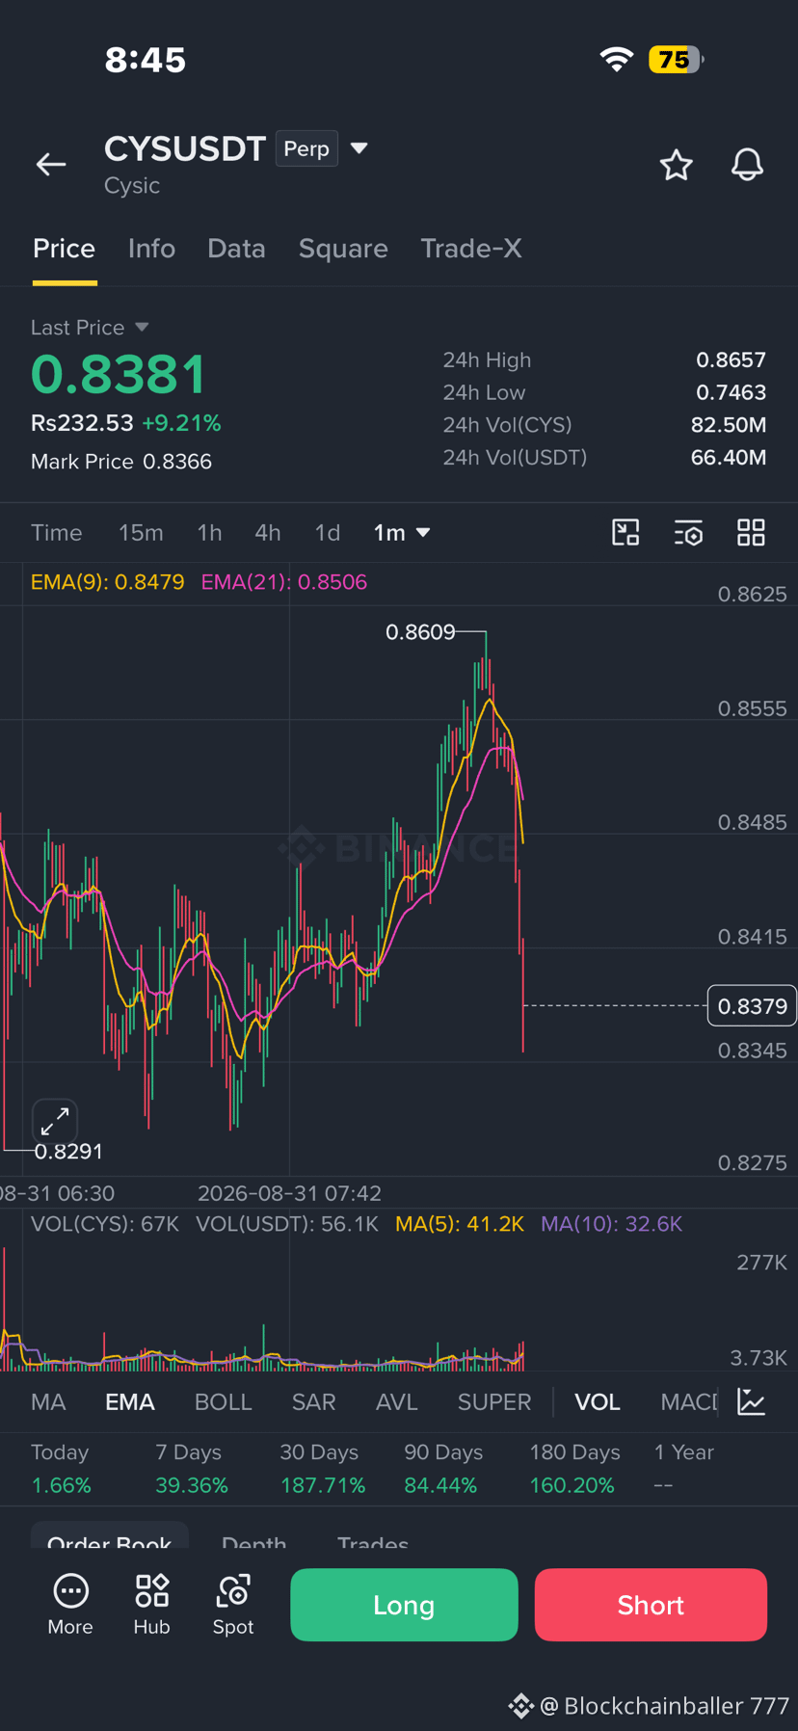Tap the MA(10) 32.6K volume legend
Image resolution: width=798 pixels, height=1731 pixels.
click(611, 1224)
